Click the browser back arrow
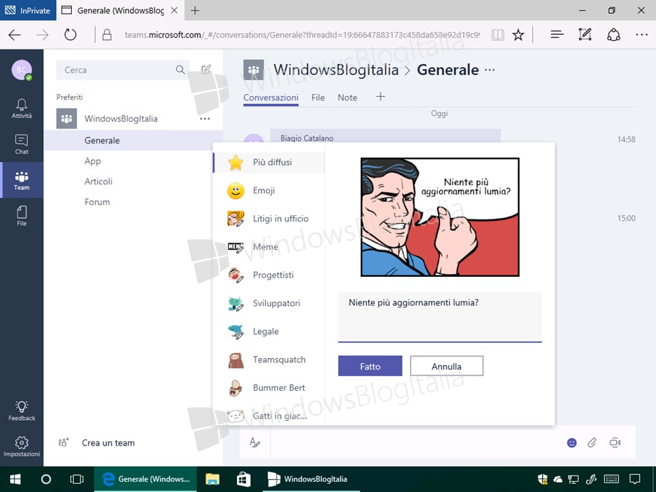 pos(14,35)
